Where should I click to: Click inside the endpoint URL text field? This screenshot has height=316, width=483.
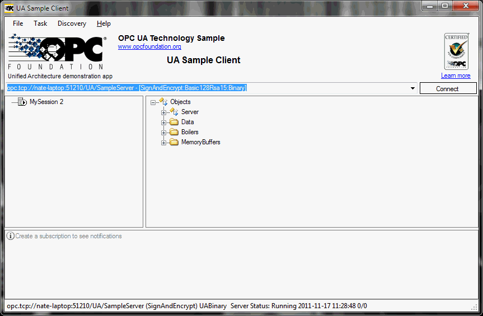(x=208, y=88)
